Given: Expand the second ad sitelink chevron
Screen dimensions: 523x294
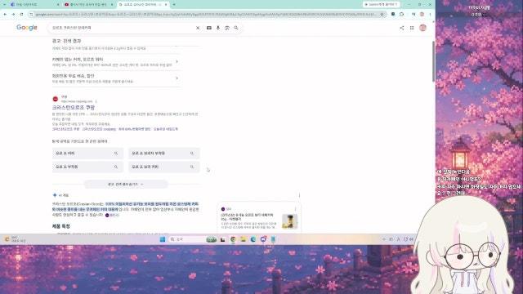Looking at the screenshot, I should [x=177, y=78].
